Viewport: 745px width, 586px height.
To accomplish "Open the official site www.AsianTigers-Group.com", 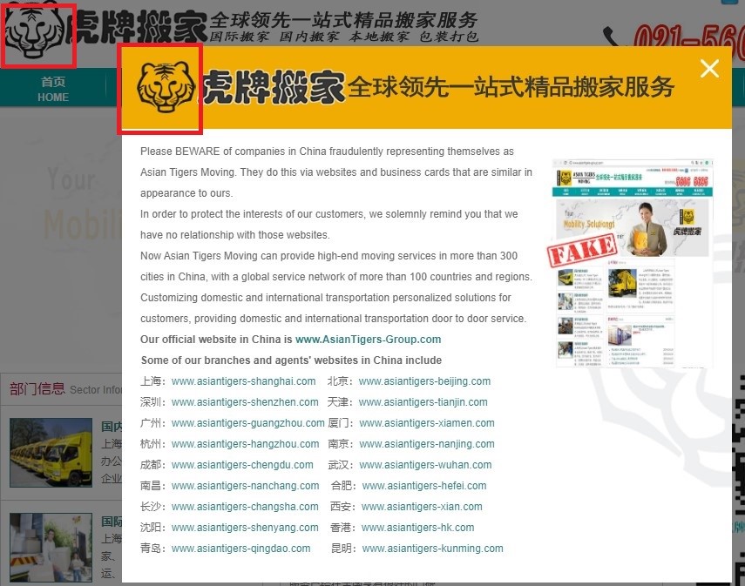I will [x=369, y=340].
